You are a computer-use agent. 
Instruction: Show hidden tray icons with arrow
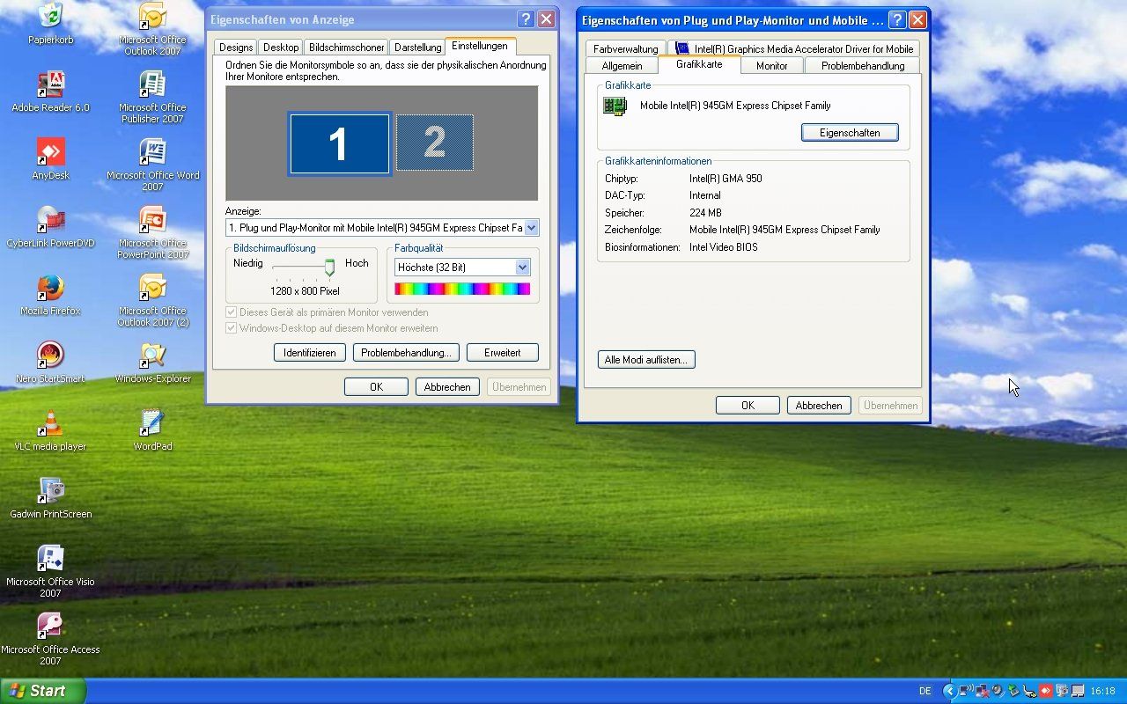(950, 691)
